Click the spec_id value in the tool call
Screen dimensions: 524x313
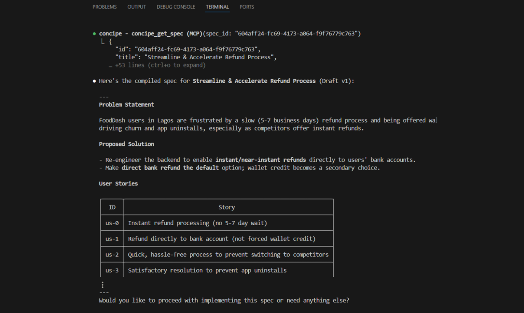[296, 34]
